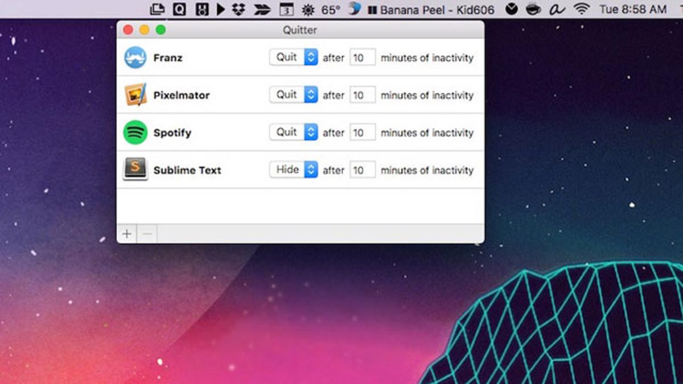Image resolution: width=683 pixels, height=384 pixels.
Task: Open the Hide dropdown for Sublime Text
Action: [x=293, y=170]
